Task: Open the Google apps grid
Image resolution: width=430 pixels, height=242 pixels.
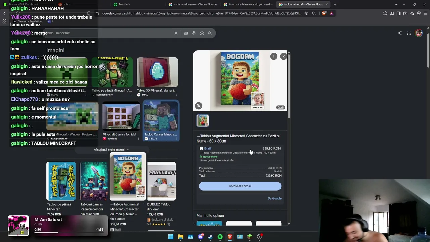Action: (409, 33)
